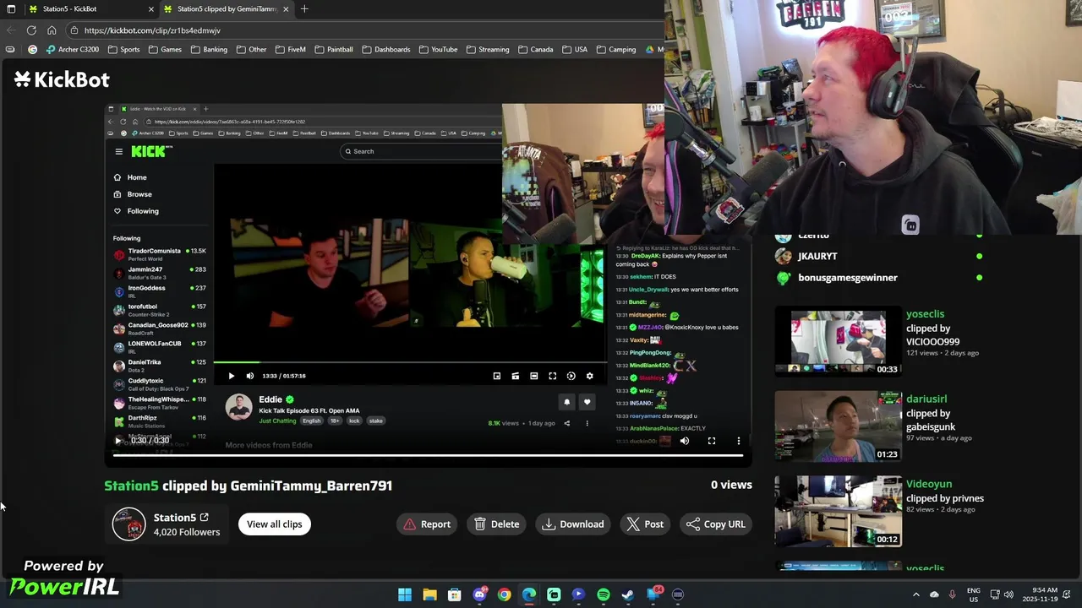The width and height of the screenshot is (1082, 608).
Task: Copy the clip URL
Action: click(716, 524)
